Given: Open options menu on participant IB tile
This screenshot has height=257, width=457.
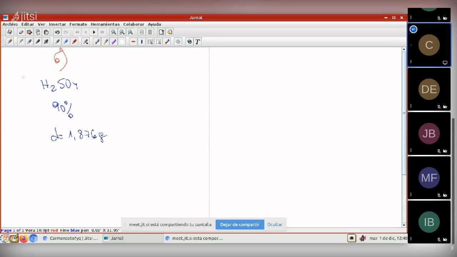Looking at the screenshot, I should tap(411, 239).
